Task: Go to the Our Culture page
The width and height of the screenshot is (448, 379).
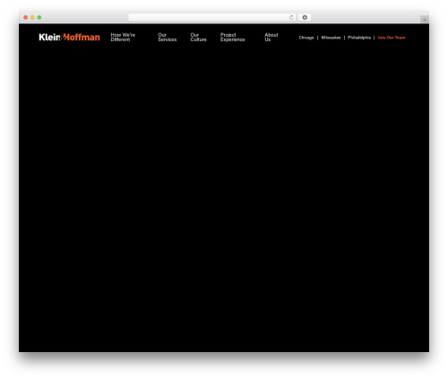Action: (198, 38)
